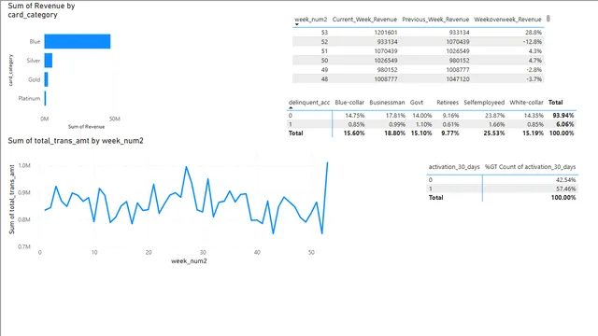The height and width of the screenshot is (336, 598).
Task: Select the Blue bar in revenue chart
Action: coord(78,41)
